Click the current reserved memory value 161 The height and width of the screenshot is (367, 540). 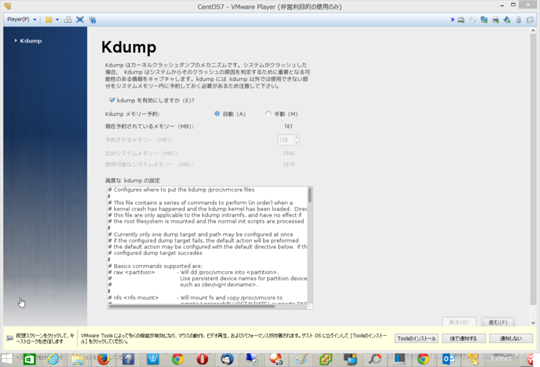pos(288,126)
